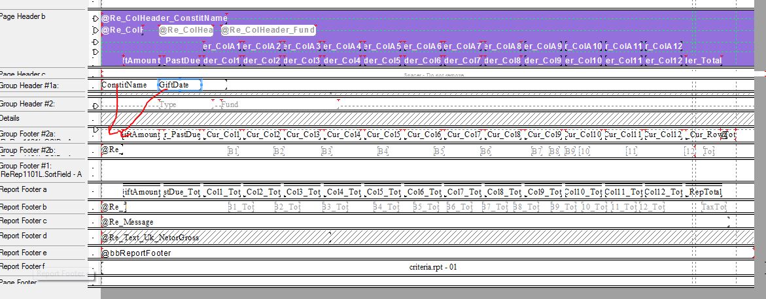This screenshot has height=299, width=766.
Task: Select the criteria.rpt - 01 subreport
Action: 433,267
